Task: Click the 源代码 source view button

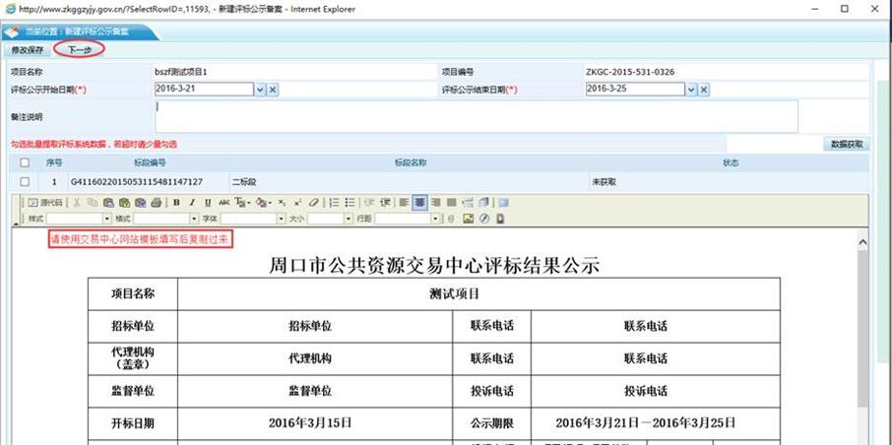Action: (x=45, y=203)
